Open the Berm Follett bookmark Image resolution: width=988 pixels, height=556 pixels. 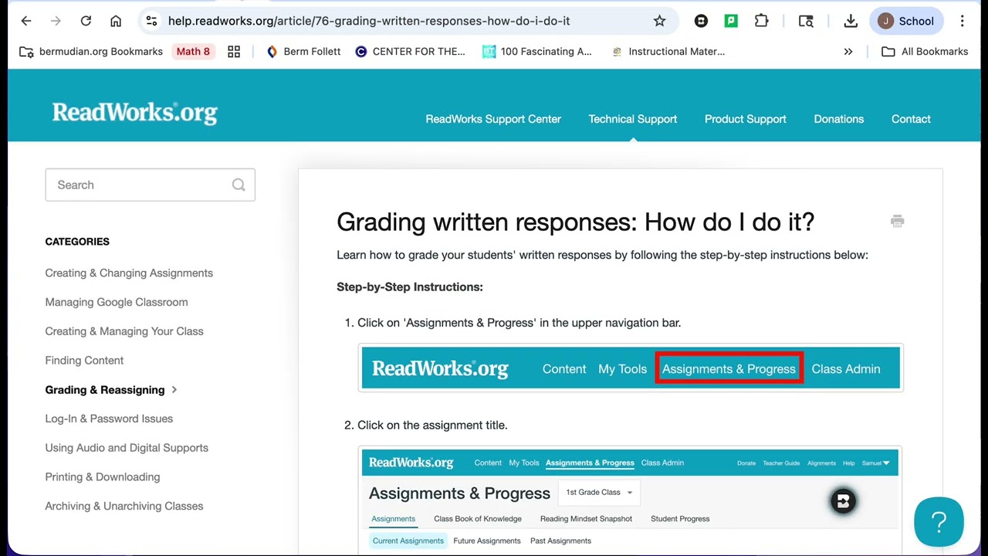tap(303, 51)
